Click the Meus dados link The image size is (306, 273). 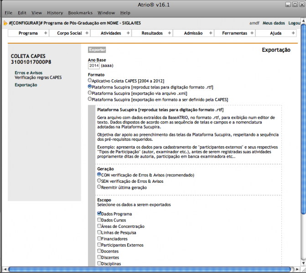[x=274, y=23]
